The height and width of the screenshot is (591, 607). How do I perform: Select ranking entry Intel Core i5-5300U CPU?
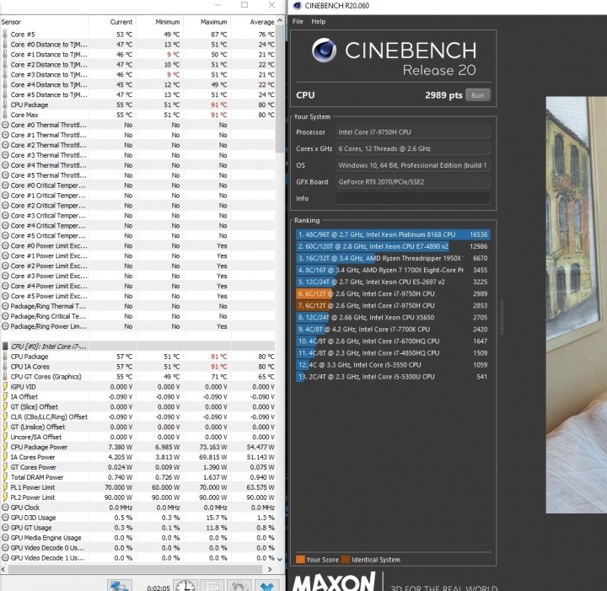point(393,377)
